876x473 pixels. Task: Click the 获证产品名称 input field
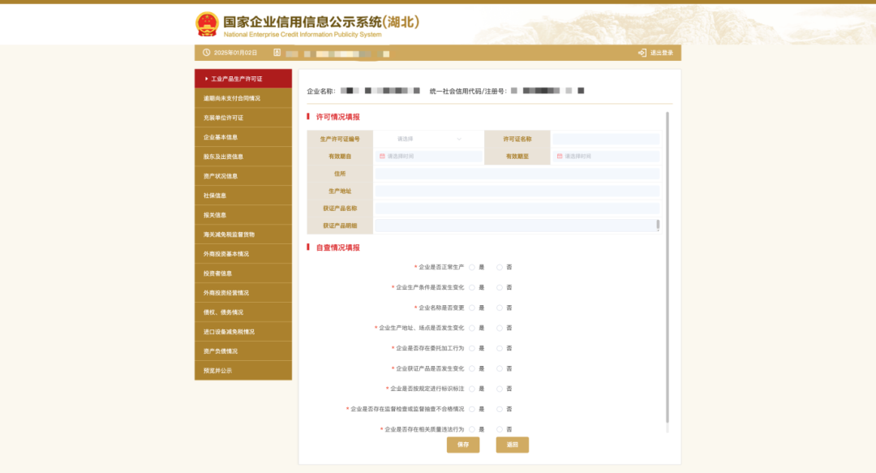tap(517, 209)
